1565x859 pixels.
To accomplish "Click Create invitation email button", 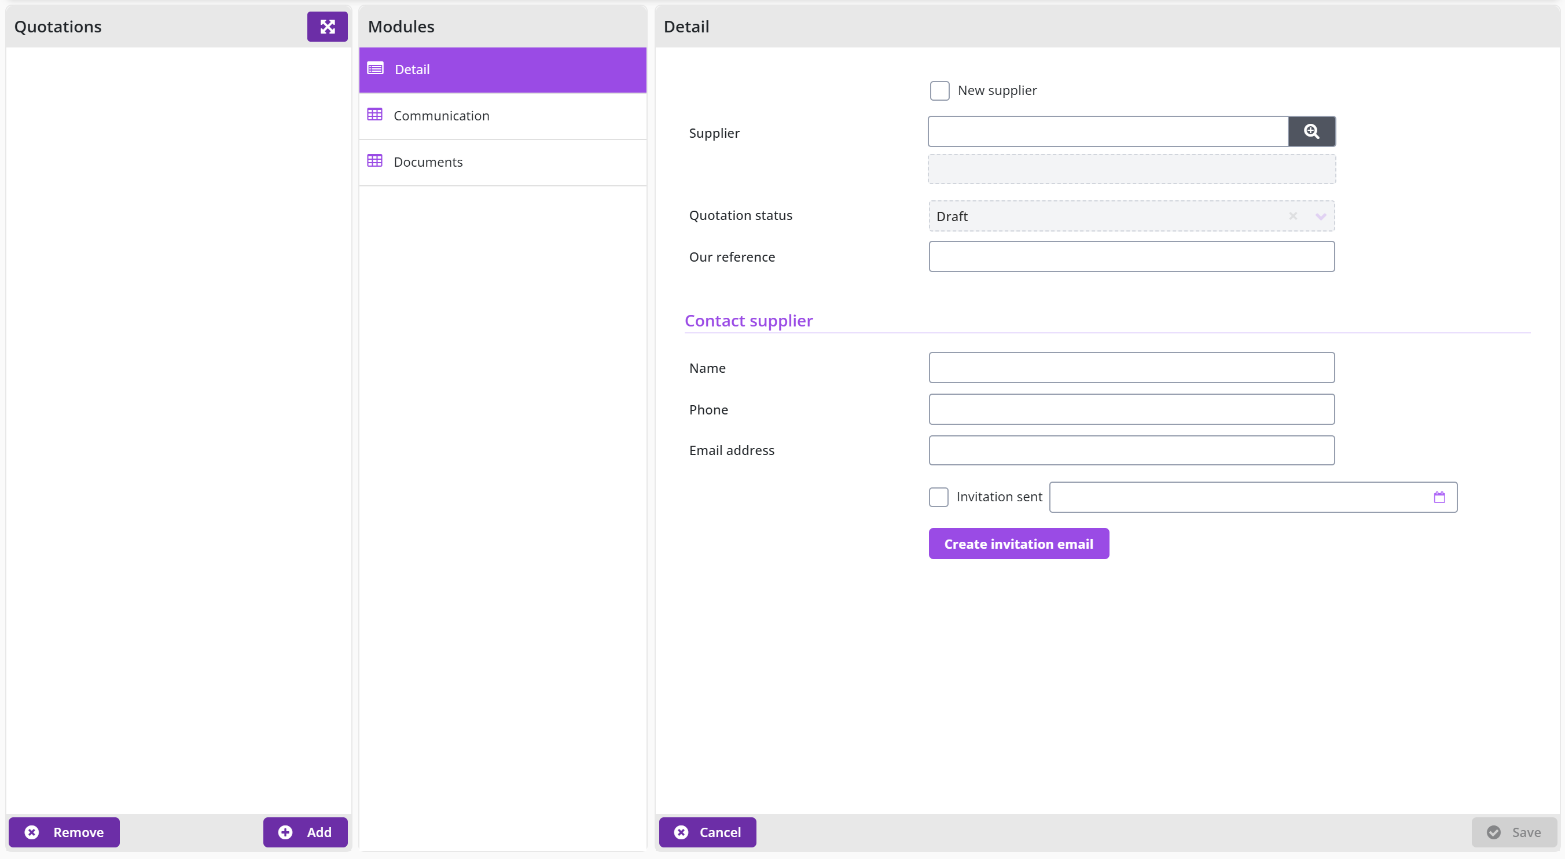I will pyautogui.click(x=1018, y=544).
